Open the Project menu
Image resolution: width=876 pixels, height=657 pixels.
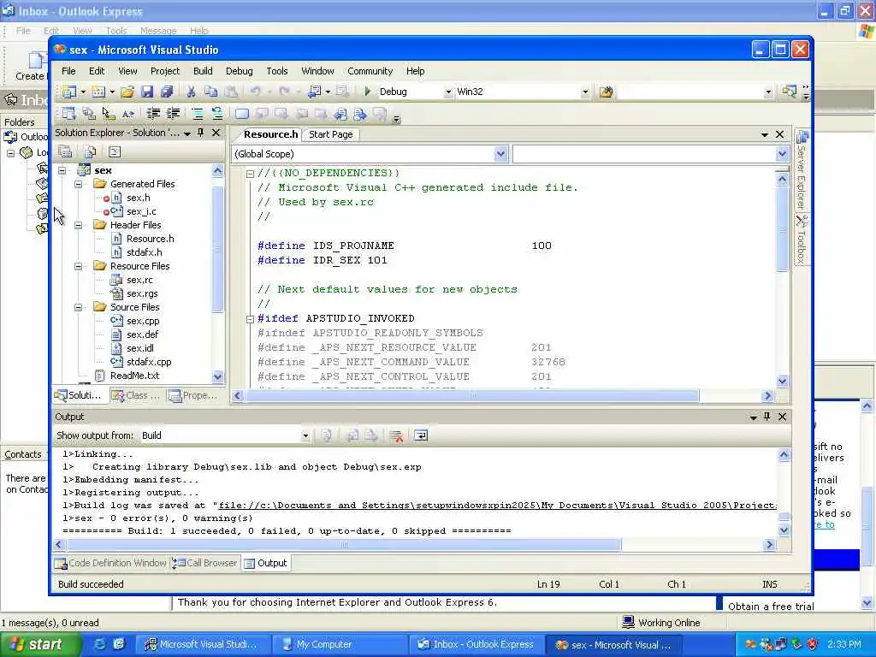[165, 71]
